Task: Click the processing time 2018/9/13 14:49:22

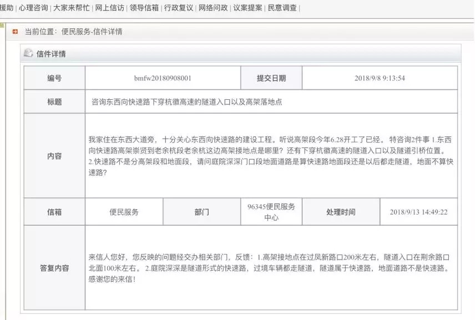Action: click(418, 212)
